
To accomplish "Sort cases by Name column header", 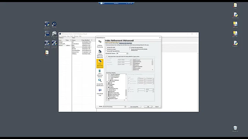I will [77, 40].
